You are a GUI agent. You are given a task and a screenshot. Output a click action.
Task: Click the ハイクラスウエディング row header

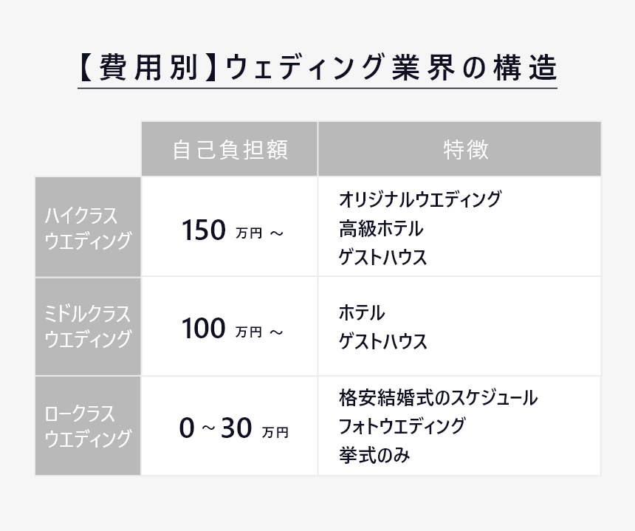[x=88, y=227]
